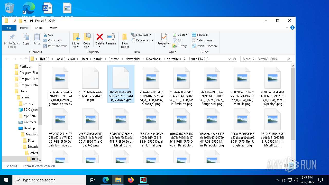Click the Pin to Quick access icon
Screen dimensions: 329x185
(12, 41)
